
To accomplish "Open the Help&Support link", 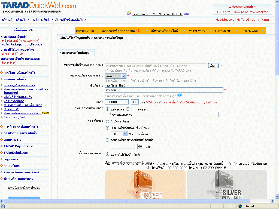I will [x=225, y=20].
